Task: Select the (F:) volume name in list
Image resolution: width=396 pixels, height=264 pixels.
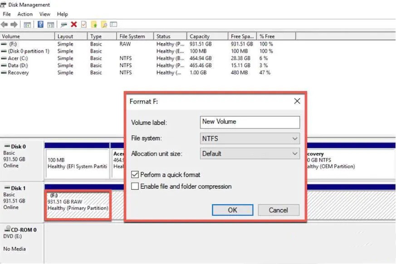Action: pos(13,44)
